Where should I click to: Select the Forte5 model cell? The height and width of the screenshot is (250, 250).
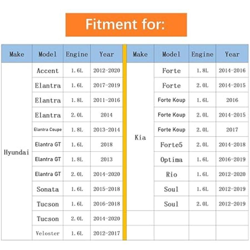(x=171, y=145)
